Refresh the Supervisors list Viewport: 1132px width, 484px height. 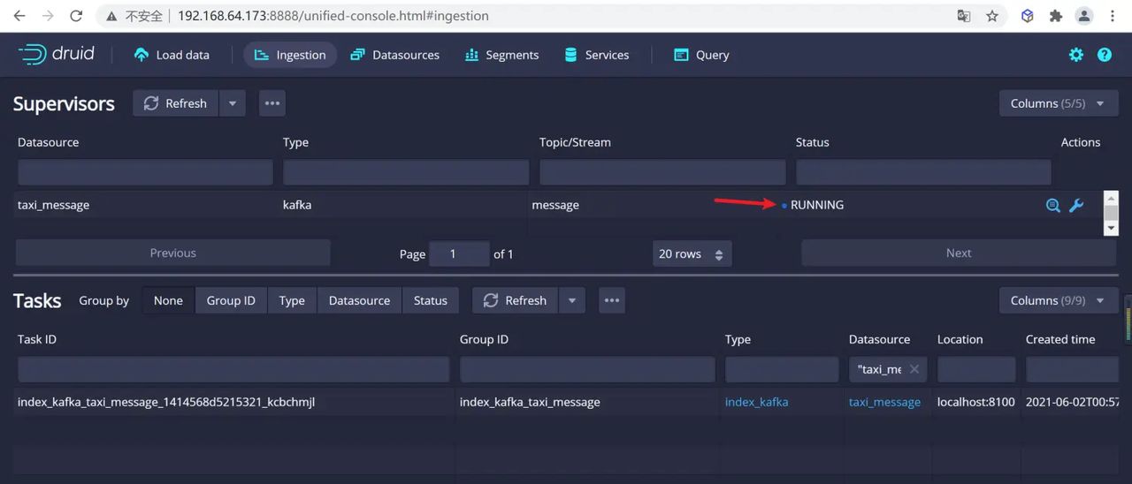tap(175, 103)
